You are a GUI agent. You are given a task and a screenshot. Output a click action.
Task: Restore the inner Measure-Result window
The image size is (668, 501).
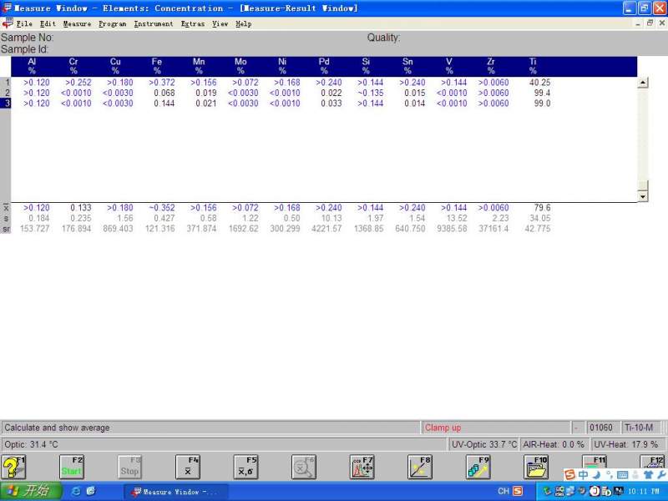point(650,23)
